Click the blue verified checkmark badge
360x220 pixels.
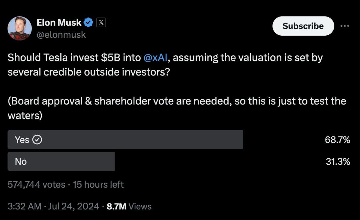point(88,22)
